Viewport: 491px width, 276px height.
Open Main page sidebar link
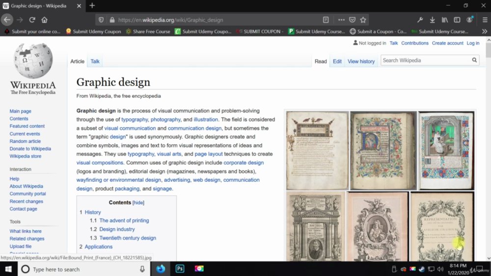tap(20, 111)
